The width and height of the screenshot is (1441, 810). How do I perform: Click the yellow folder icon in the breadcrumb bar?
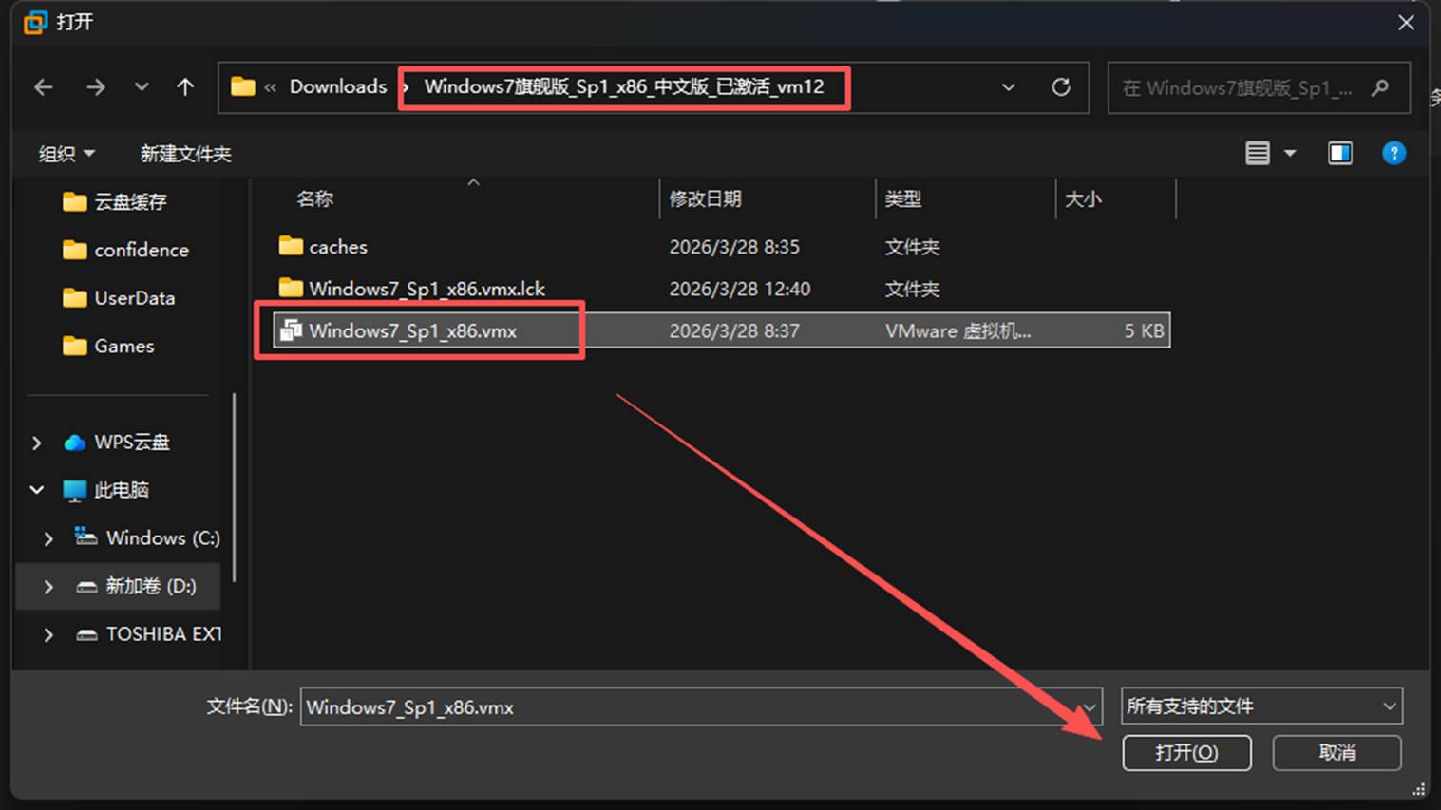click(x=243, y=86)
